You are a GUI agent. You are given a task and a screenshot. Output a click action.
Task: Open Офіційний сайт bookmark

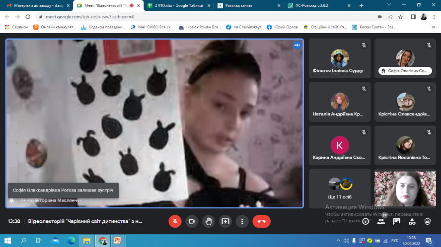pos(325,27)
